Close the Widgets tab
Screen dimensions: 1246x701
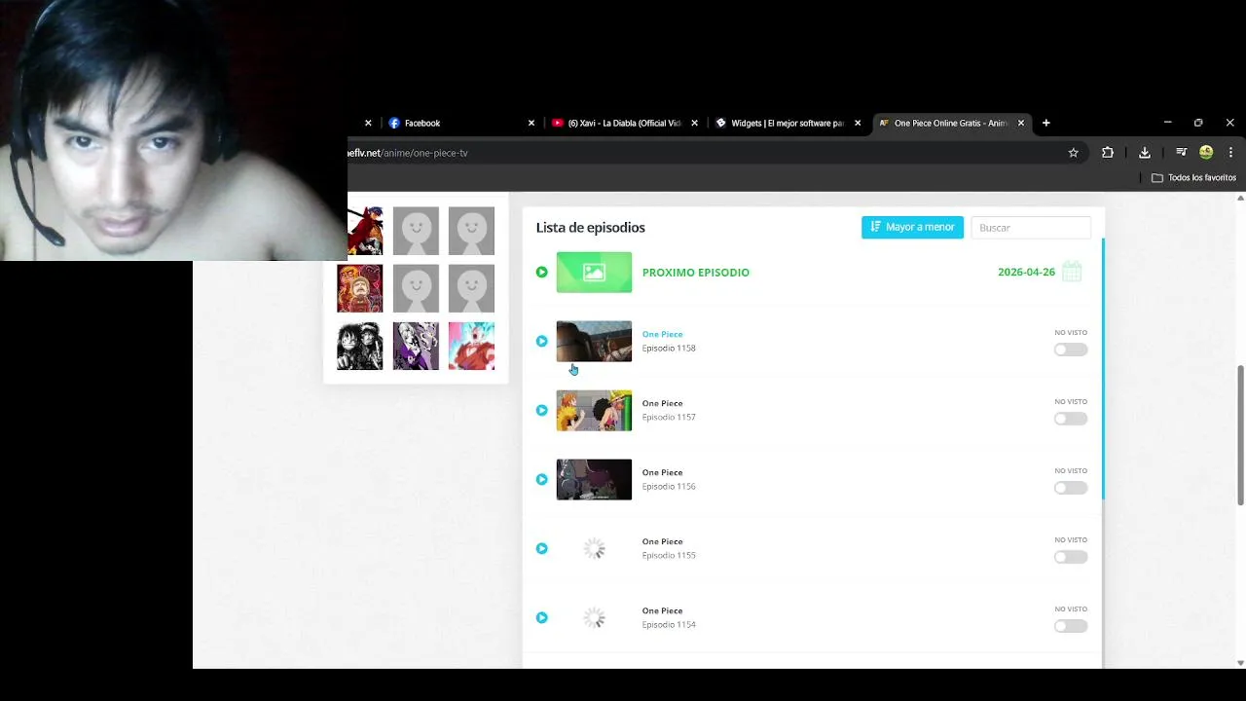click(x=858, y=123)
